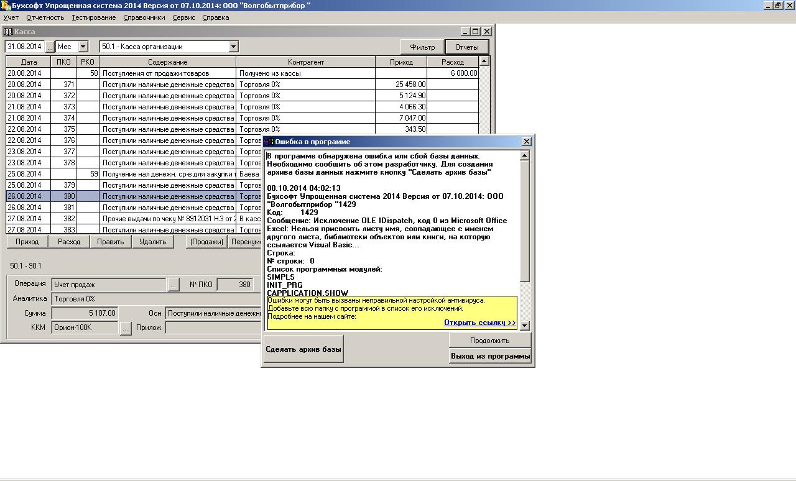Open date picker button next to 31.08.2014
Screen dimensions: 796x481
coord(50,47)
